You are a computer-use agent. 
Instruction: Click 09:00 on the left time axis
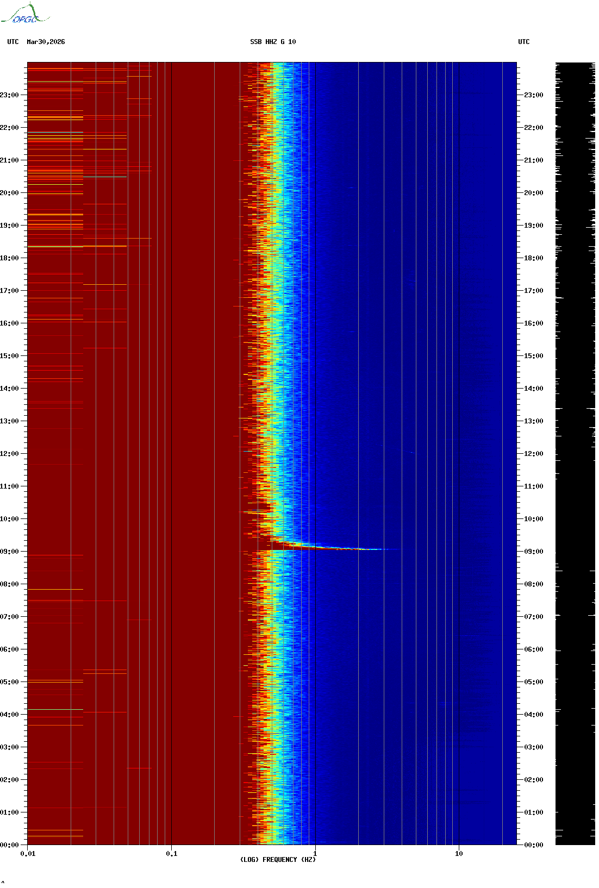(9, 552)
